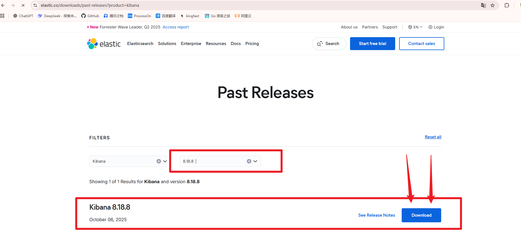Viewport: 521px width, 251px height.
Task: Click the Search button
Action: [329, 44]
